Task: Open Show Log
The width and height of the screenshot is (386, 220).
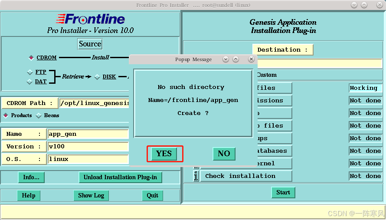Action: point(91,196)
